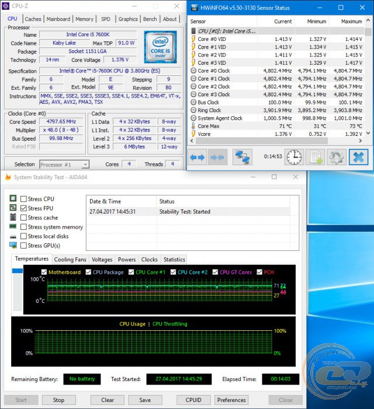Click HWiNFO clock reset timer icon
Image resolution: width=374 pixels, height=409 pixels.
(294, 157)
